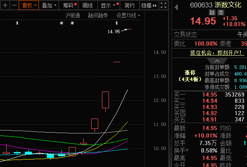Screen dimensions: 247x167
Task: Zoom out chart with minus icon
Action: click(x=14, y=5)
